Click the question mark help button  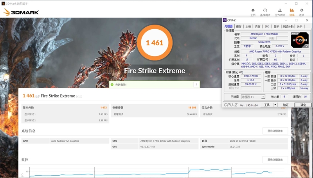(196, 85)
